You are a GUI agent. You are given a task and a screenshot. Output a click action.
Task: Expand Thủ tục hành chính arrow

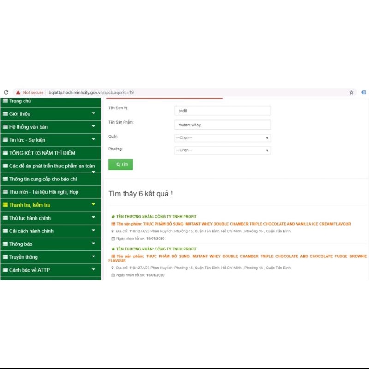(x=94, y=217)
